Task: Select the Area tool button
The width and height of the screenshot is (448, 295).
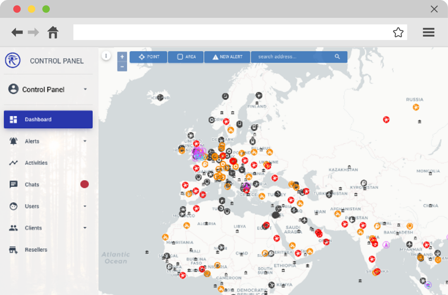Action: tap(186, 57)
